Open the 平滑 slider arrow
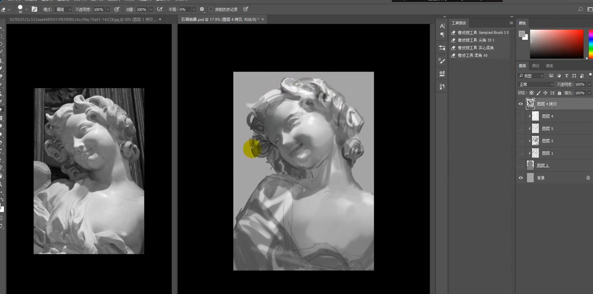Viewport: 593px width, 294px height. (x=194, y=9)
